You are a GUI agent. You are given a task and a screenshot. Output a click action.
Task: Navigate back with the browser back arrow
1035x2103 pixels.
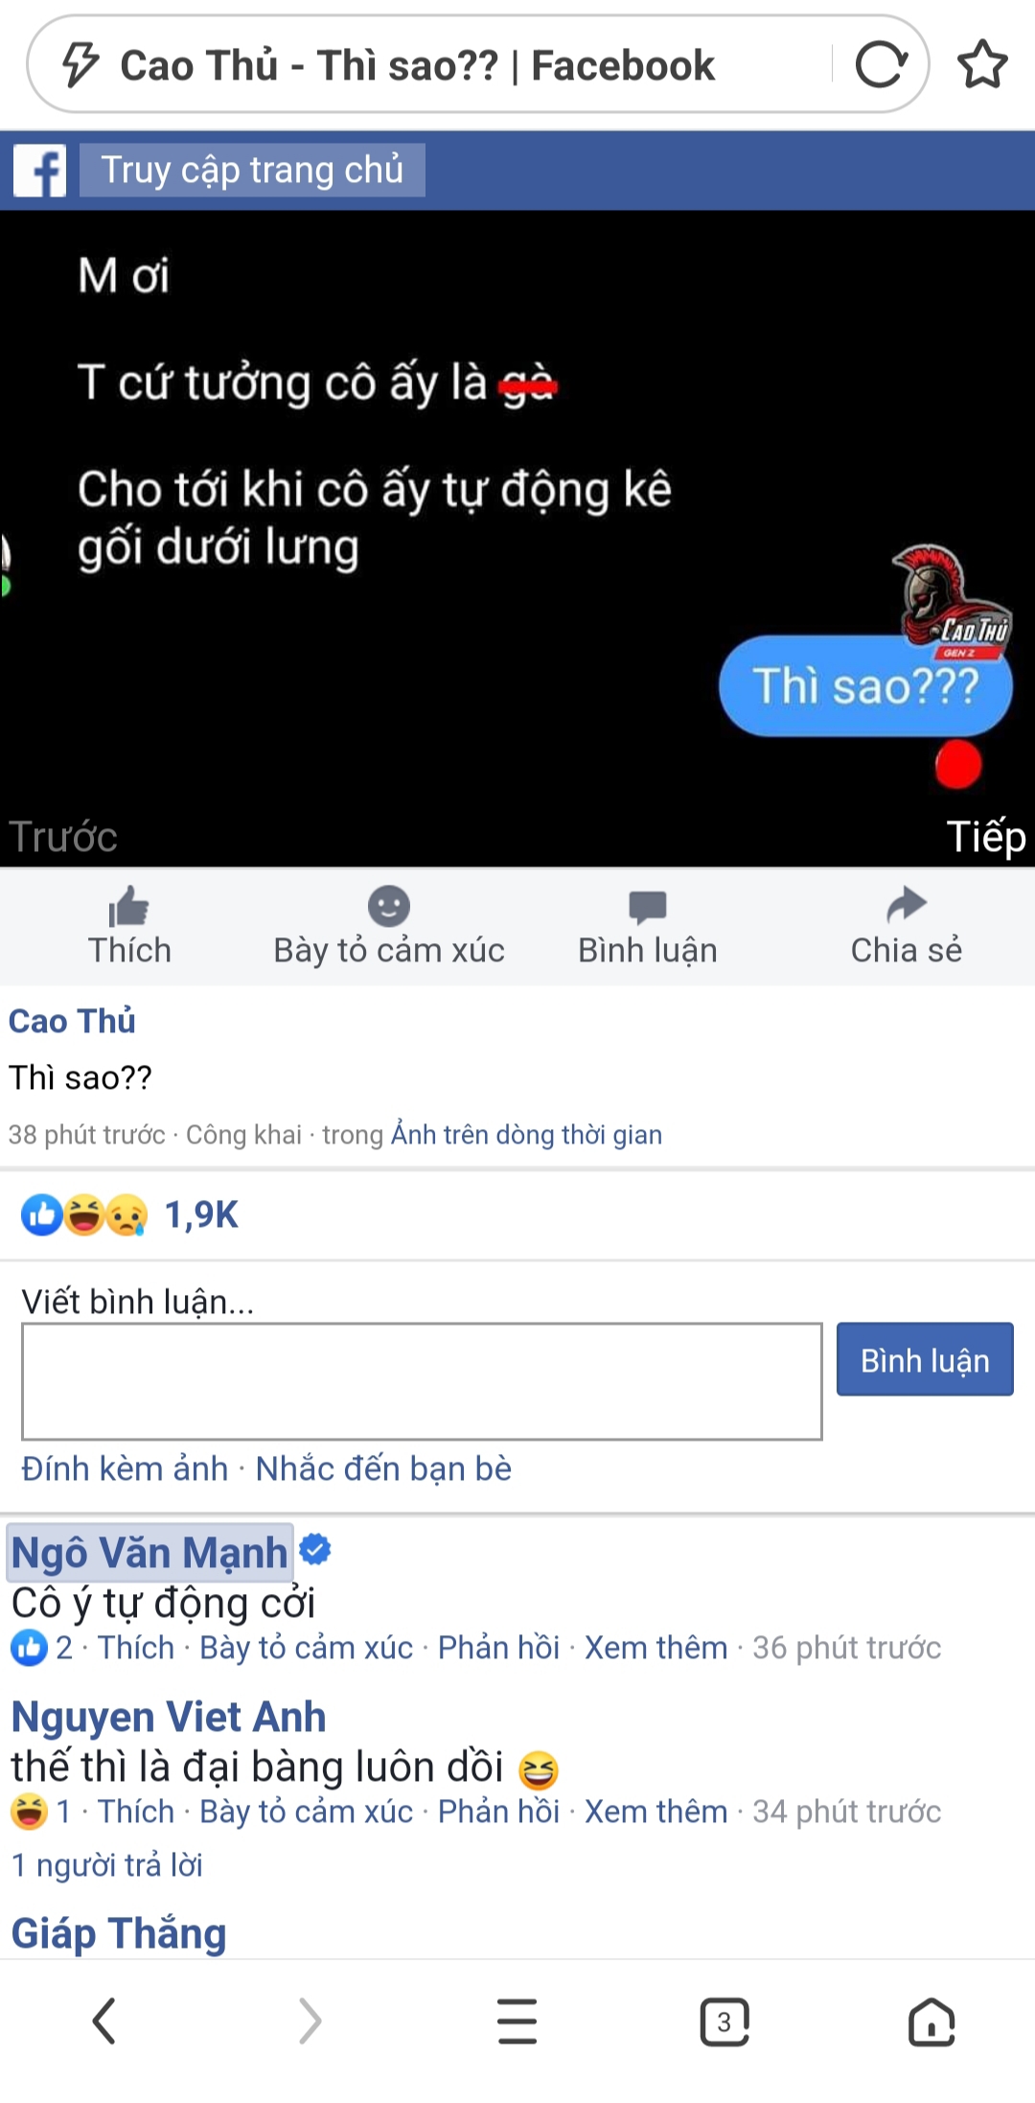103,2022
